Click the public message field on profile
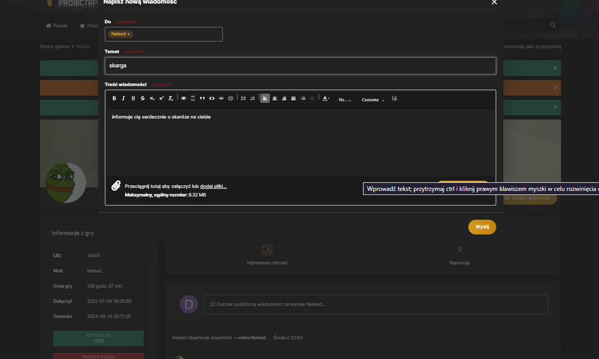599x359 pixels. pos(376,304)
